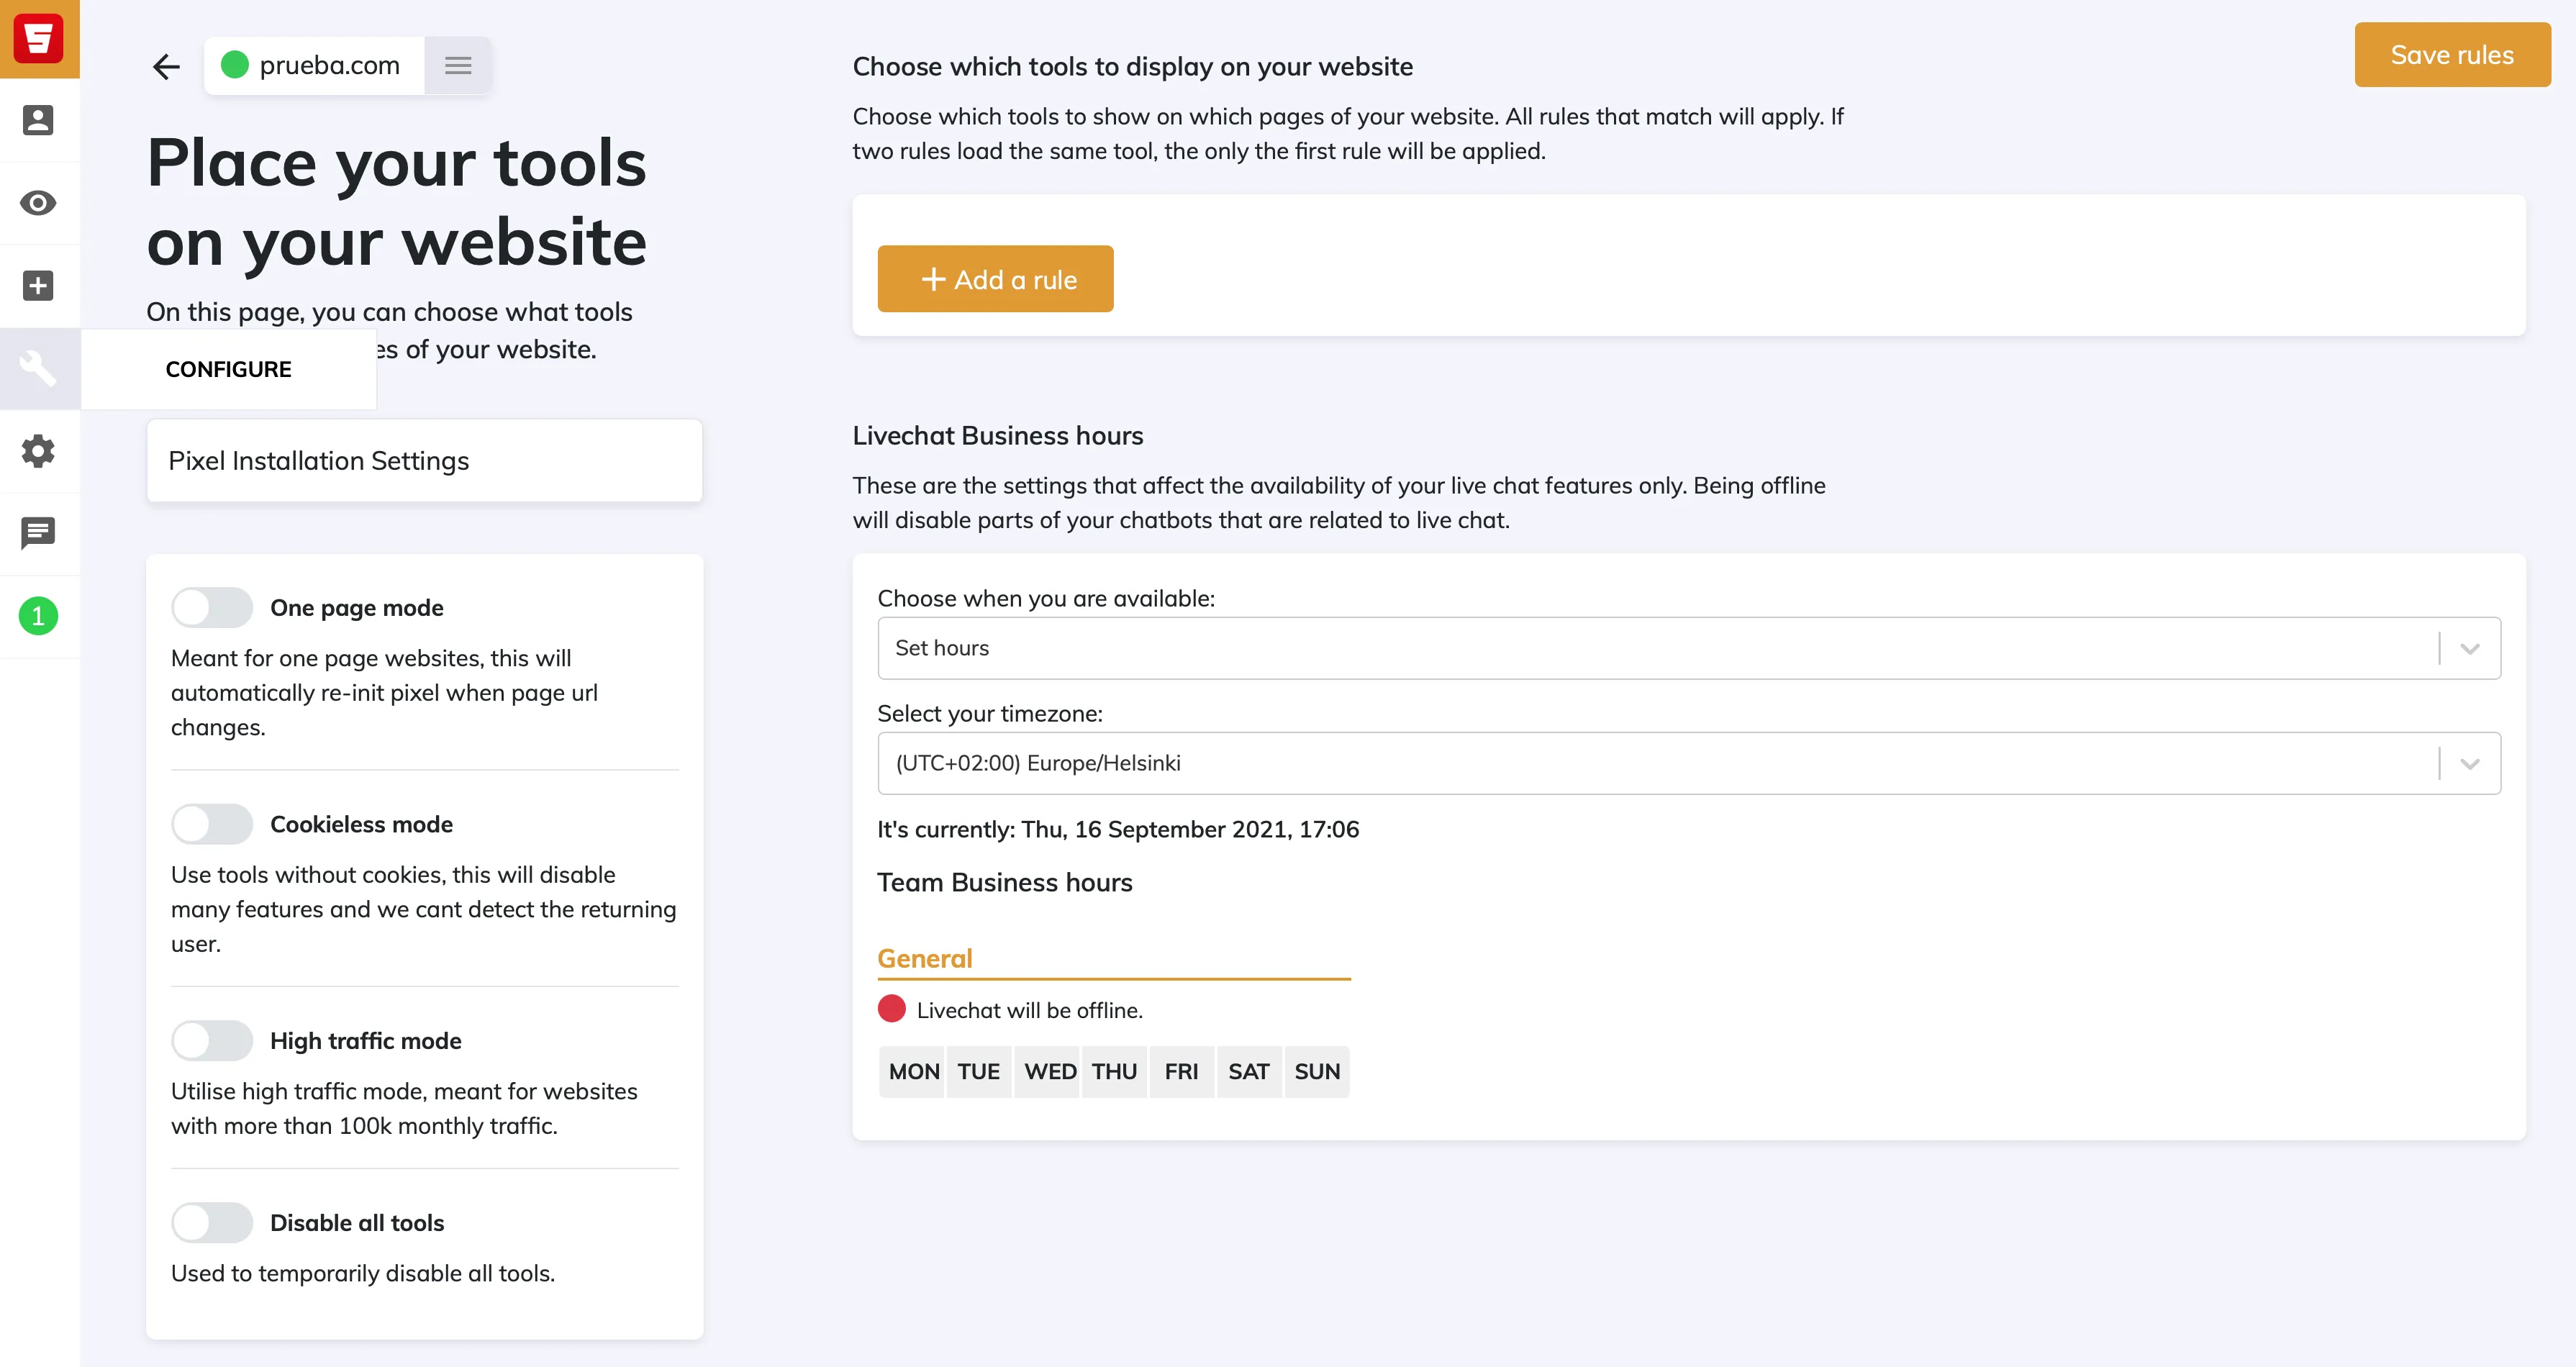Select the THU day button

(x=1114, y=1072)
